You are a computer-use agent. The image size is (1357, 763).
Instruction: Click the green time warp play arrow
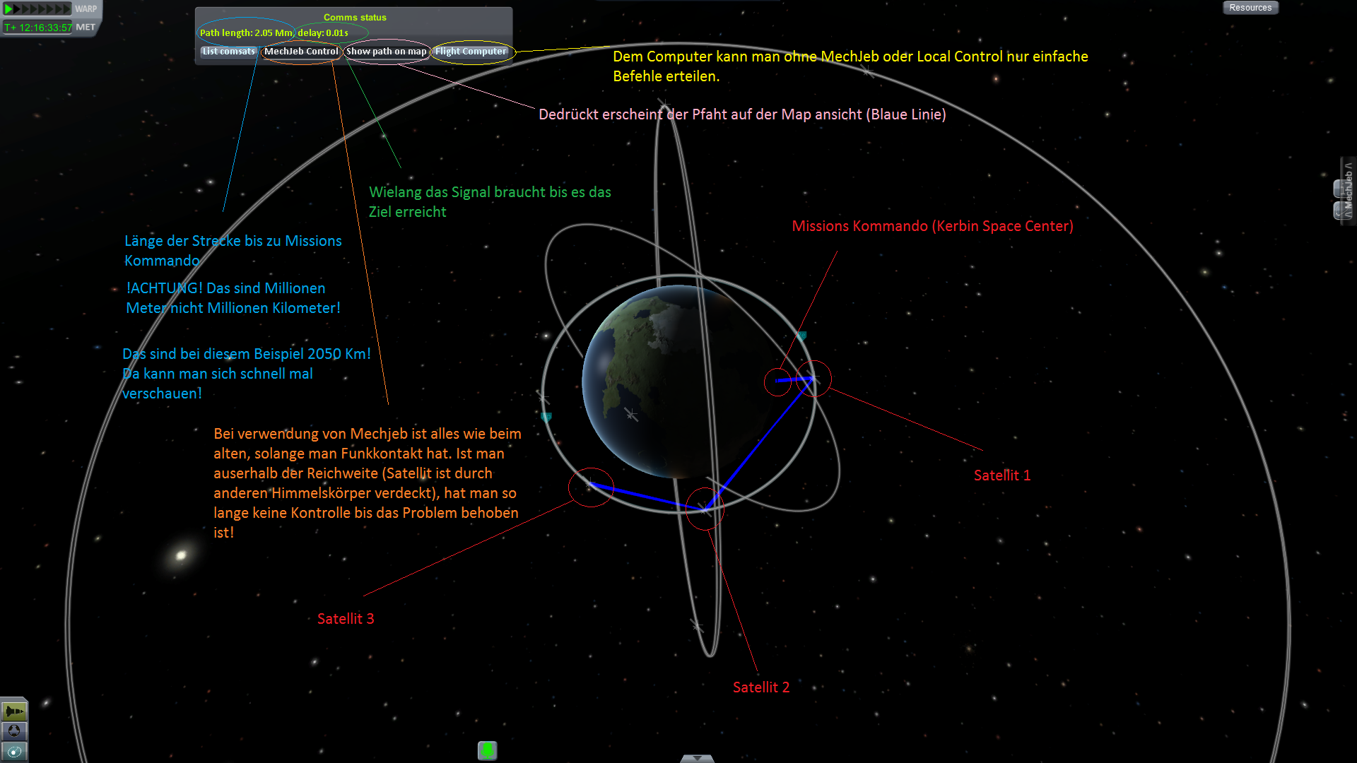pos(8,9)
